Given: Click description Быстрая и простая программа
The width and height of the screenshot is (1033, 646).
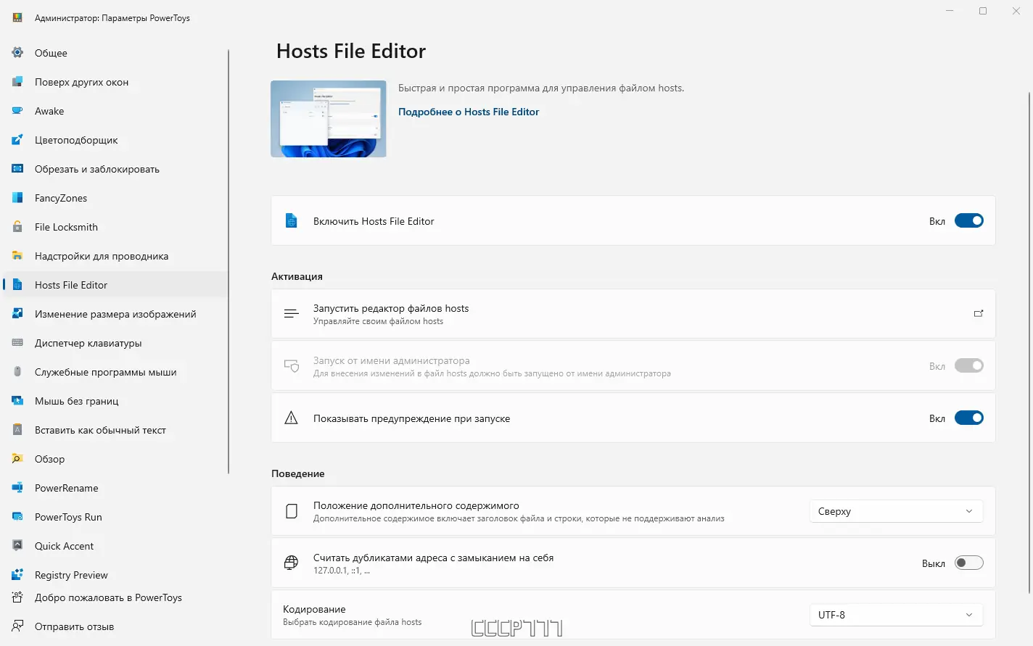Looking at the screenshot, I should tap(541, 88).
